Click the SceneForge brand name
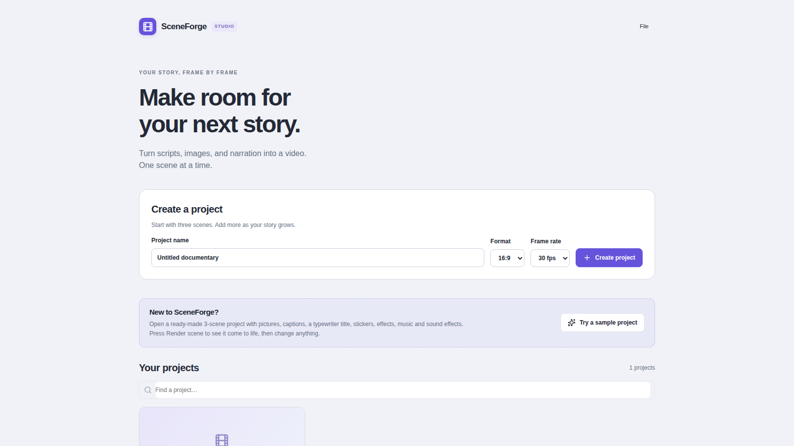 point(184,26)
